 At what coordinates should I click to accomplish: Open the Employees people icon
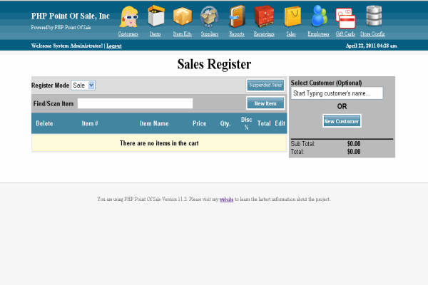coord(319,16)
